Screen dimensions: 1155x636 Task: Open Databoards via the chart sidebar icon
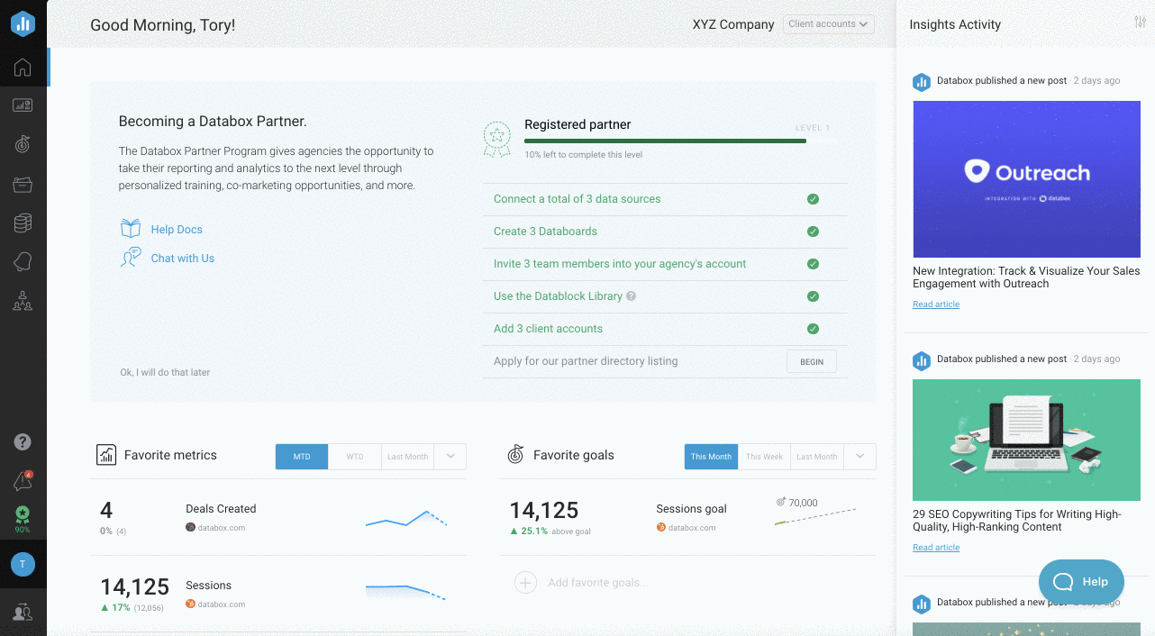23,104
